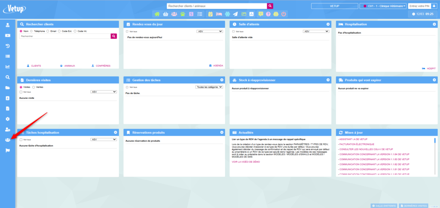Click the hospitalisation bed icon in toolbar
This screenshot has width=440, height=208.
click(x=219, y=14)
